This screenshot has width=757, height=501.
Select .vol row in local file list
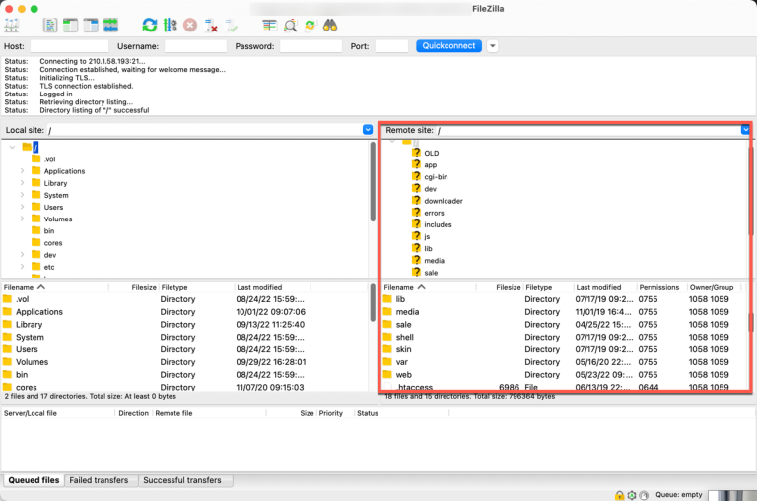coord(185,299)
